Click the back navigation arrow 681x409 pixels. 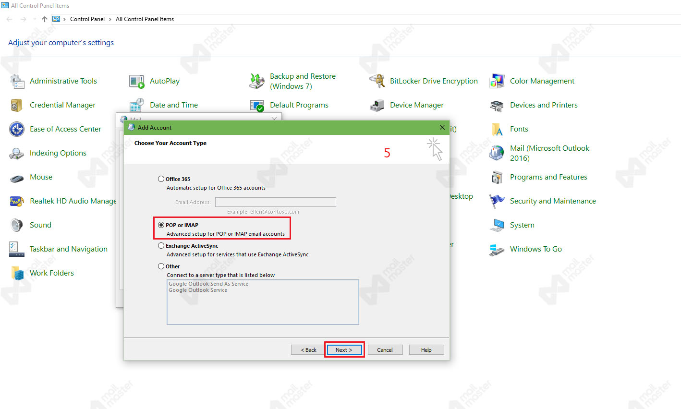coord(10,19)
